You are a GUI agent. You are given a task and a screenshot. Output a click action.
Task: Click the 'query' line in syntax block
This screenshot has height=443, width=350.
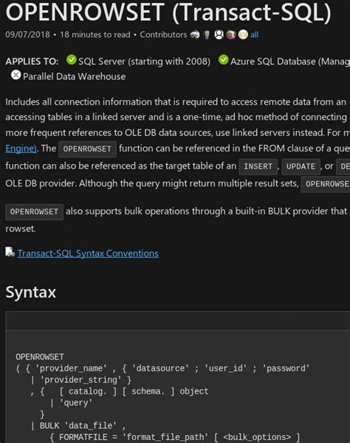point(71,403)
